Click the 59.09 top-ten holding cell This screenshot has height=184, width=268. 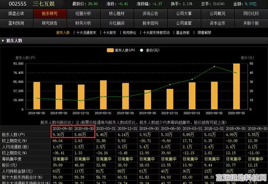(58, 177)
